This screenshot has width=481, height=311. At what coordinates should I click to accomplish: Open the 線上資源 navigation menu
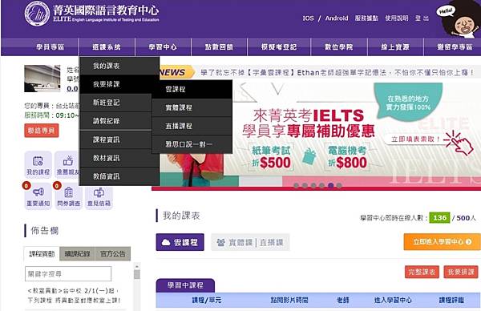click(x=395, y=47)
